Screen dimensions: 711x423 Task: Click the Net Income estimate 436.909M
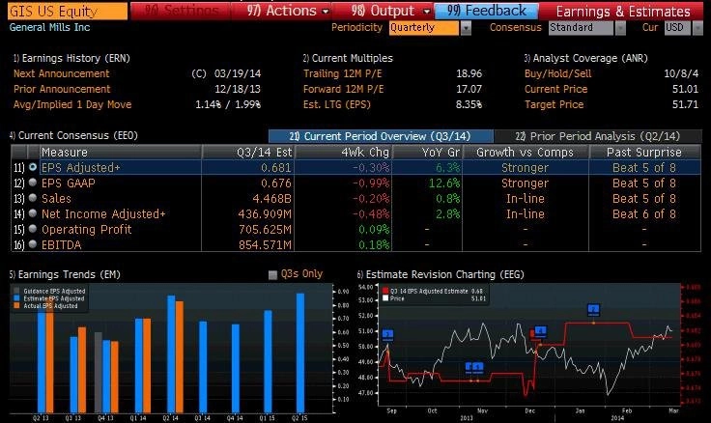(x=265, y=214)
